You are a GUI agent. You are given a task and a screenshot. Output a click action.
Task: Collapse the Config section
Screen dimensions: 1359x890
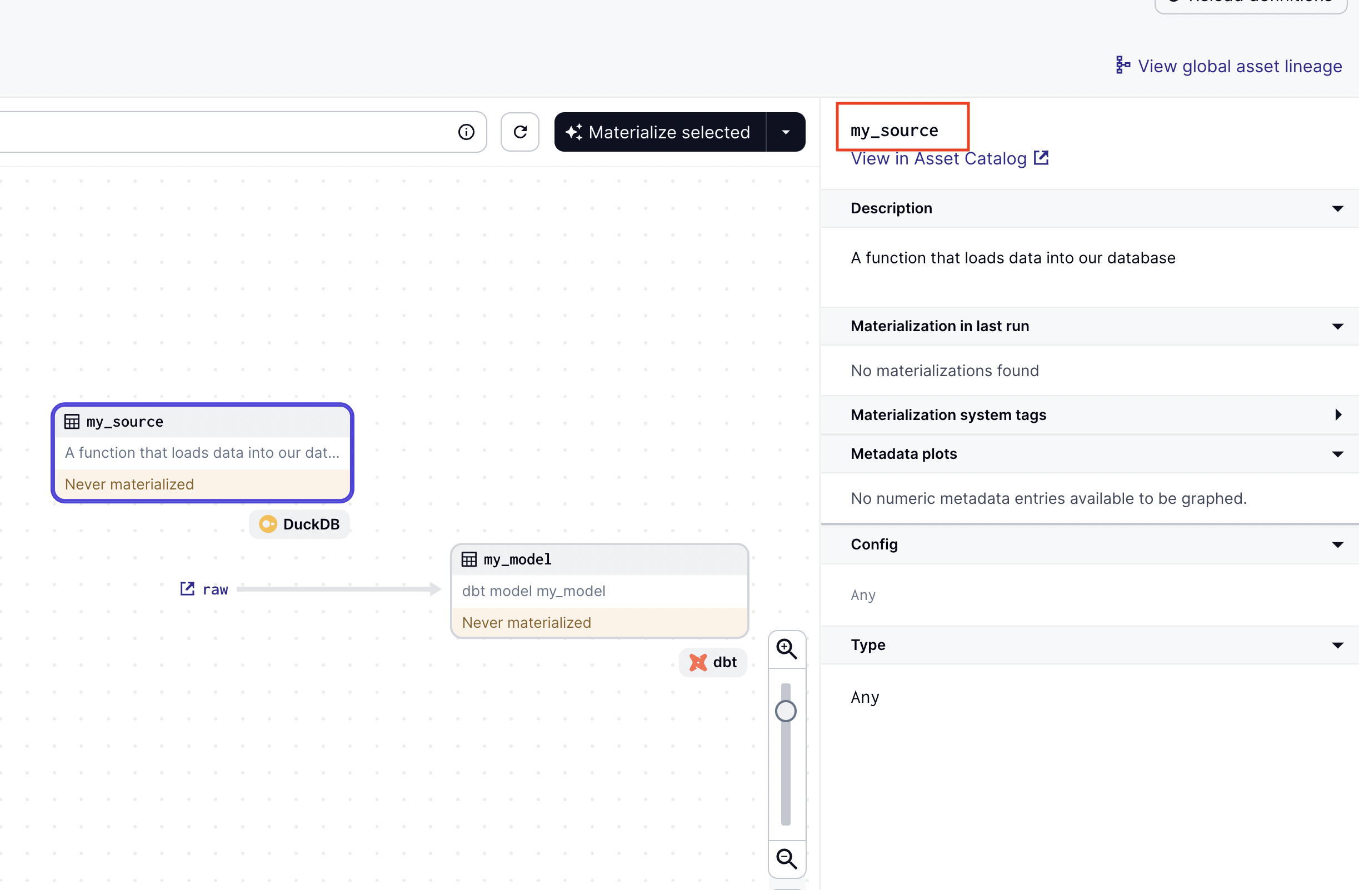[1337, 544]
